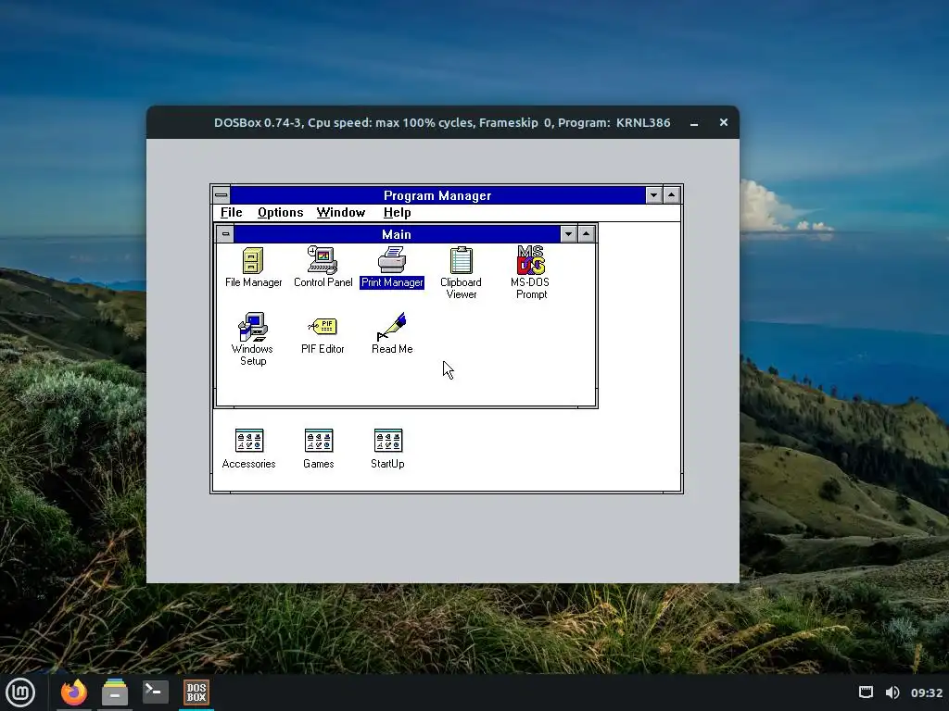The height and width of the screenshot is (711, 949).
Task: Open the Window menu
Action: tap(341, 212)
